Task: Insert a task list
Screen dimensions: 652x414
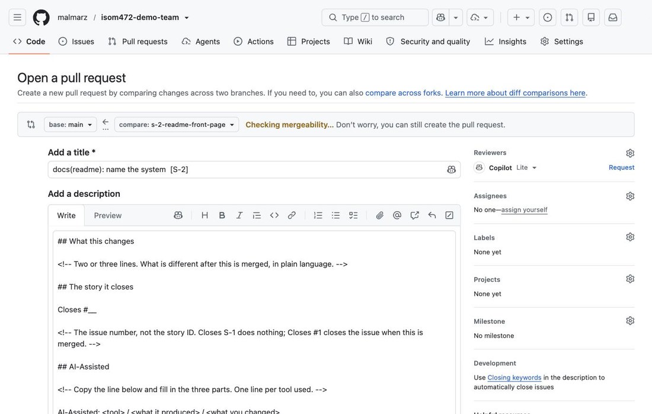Action: [x=353, y=215]
